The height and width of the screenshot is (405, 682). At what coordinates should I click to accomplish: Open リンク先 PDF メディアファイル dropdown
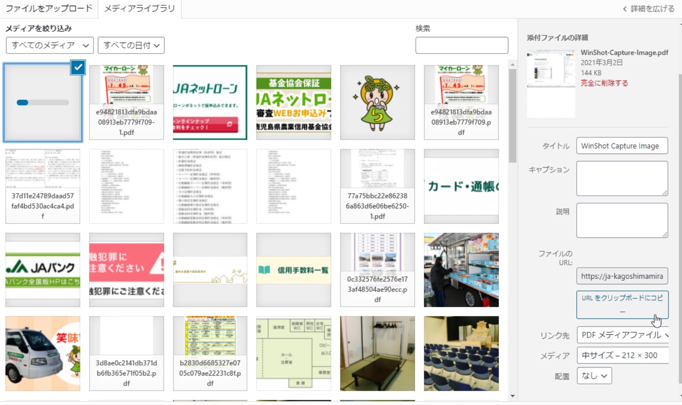point(623,335)
